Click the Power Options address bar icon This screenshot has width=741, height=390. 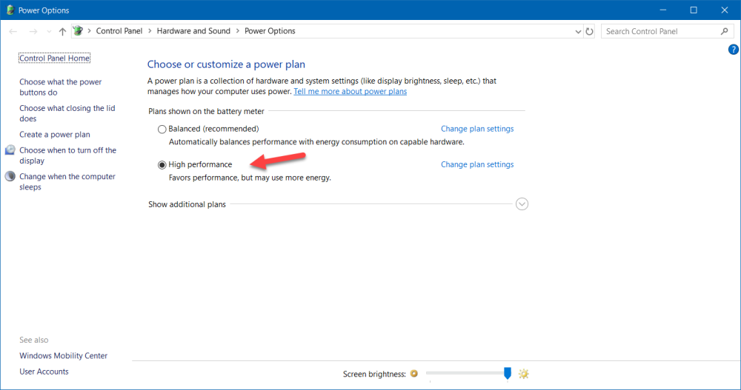78,31
